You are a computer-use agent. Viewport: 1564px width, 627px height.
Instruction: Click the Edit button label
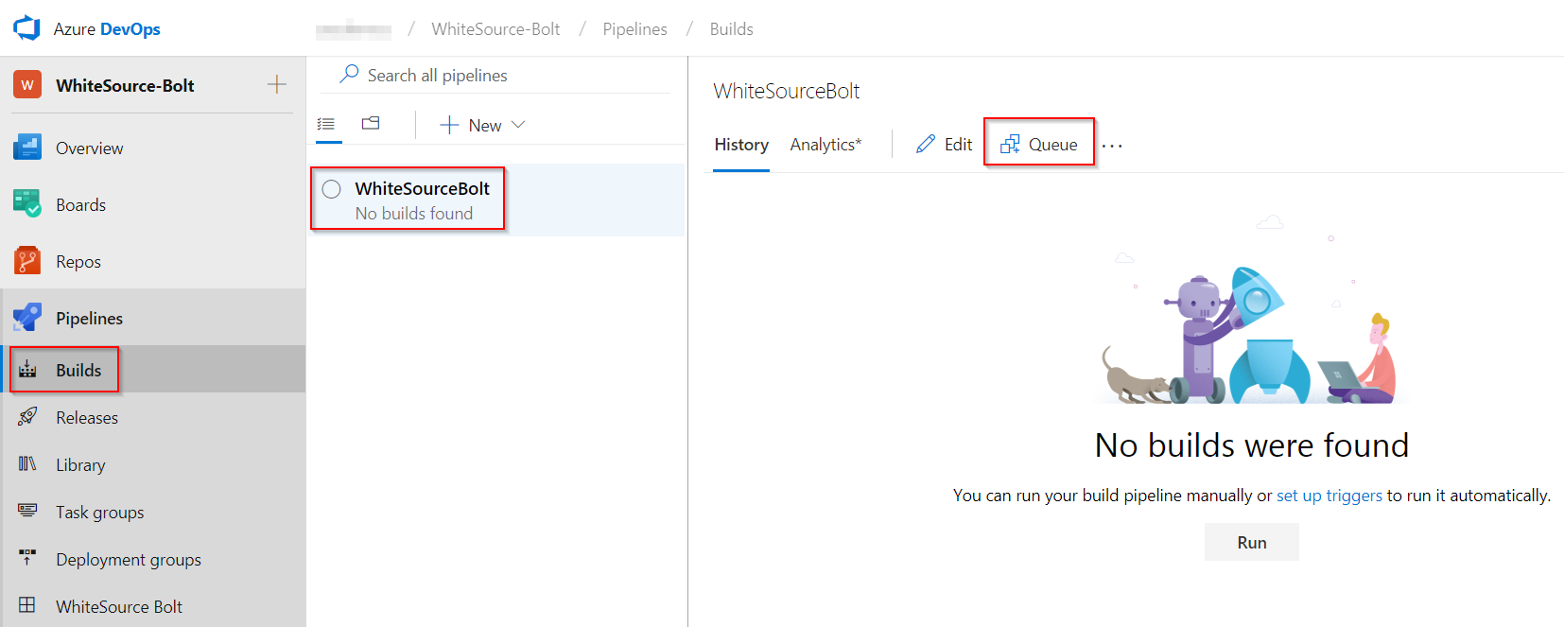pyautogui.click(x=958, y=145)
